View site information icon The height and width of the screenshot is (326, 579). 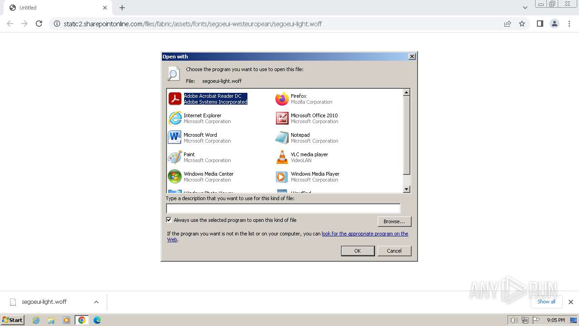[x=57, y=24]
